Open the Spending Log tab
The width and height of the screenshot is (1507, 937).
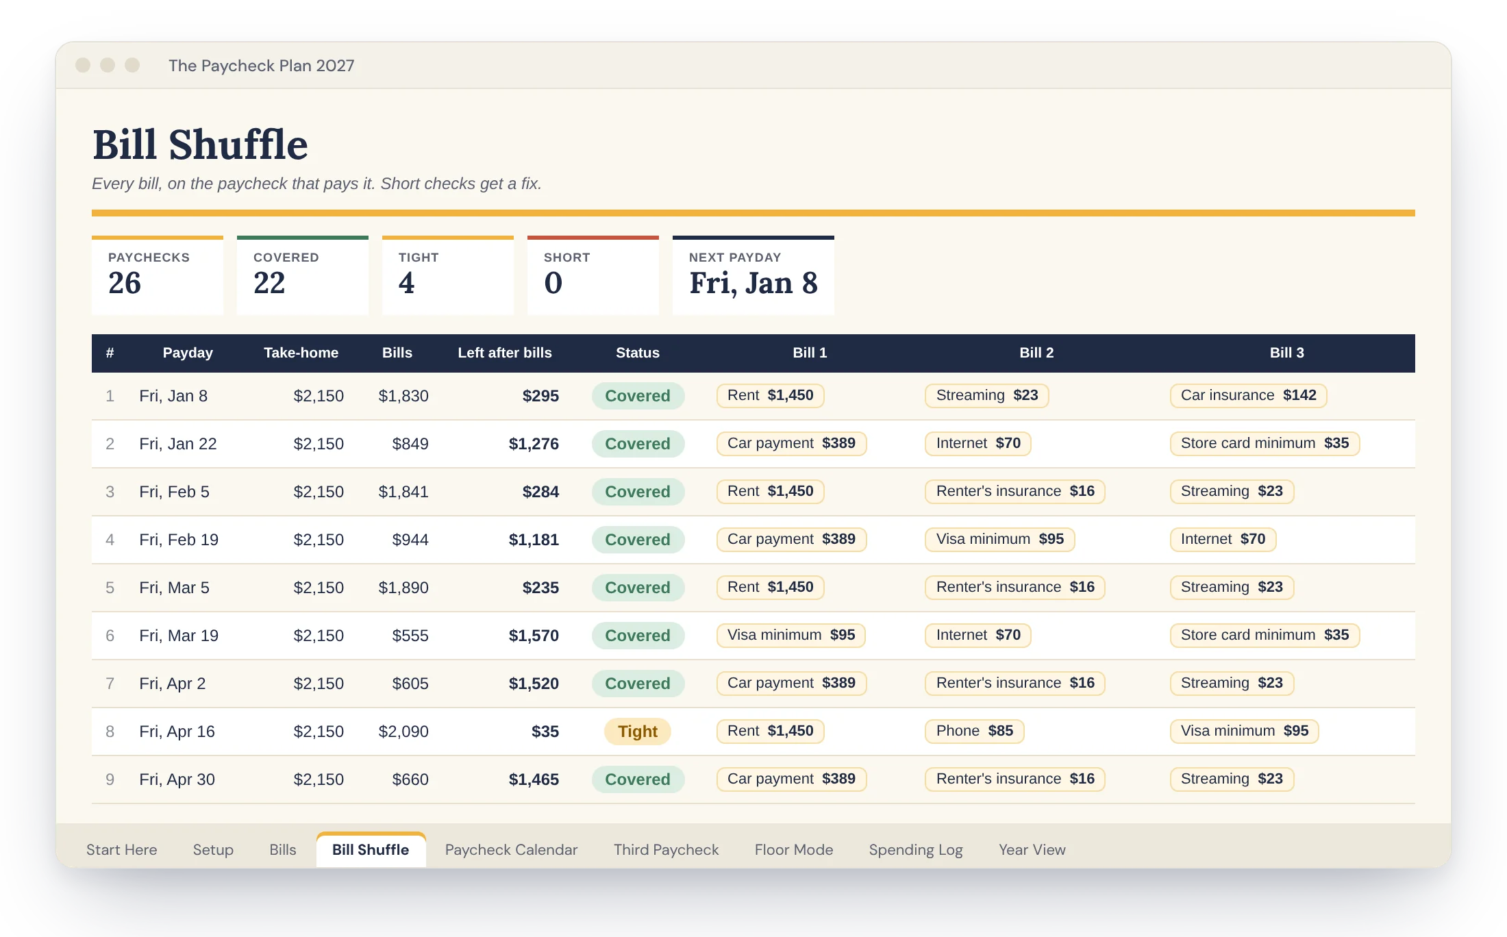tap(916, 849)
